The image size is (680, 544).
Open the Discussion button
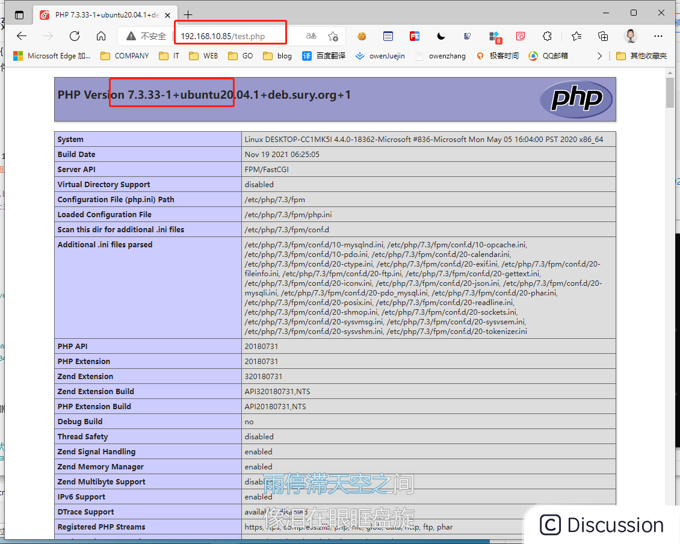coord(602,525)
